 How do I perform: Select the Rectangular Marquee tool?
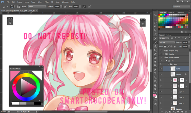pos(155,19)
